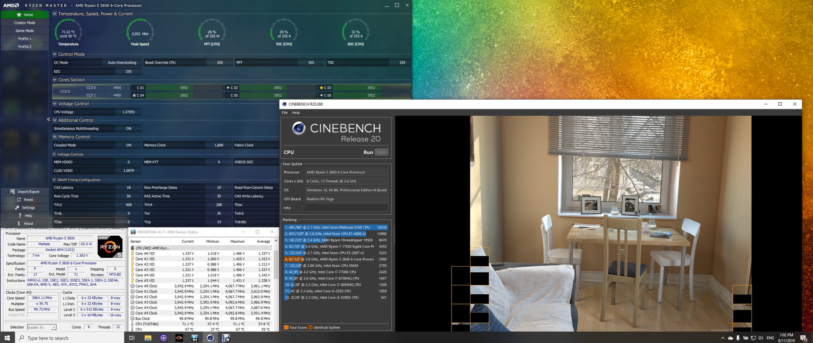Open HWiNFO from the taskbar
The width and height of the screenshot is (813, 343).
(x=195, y=338)
